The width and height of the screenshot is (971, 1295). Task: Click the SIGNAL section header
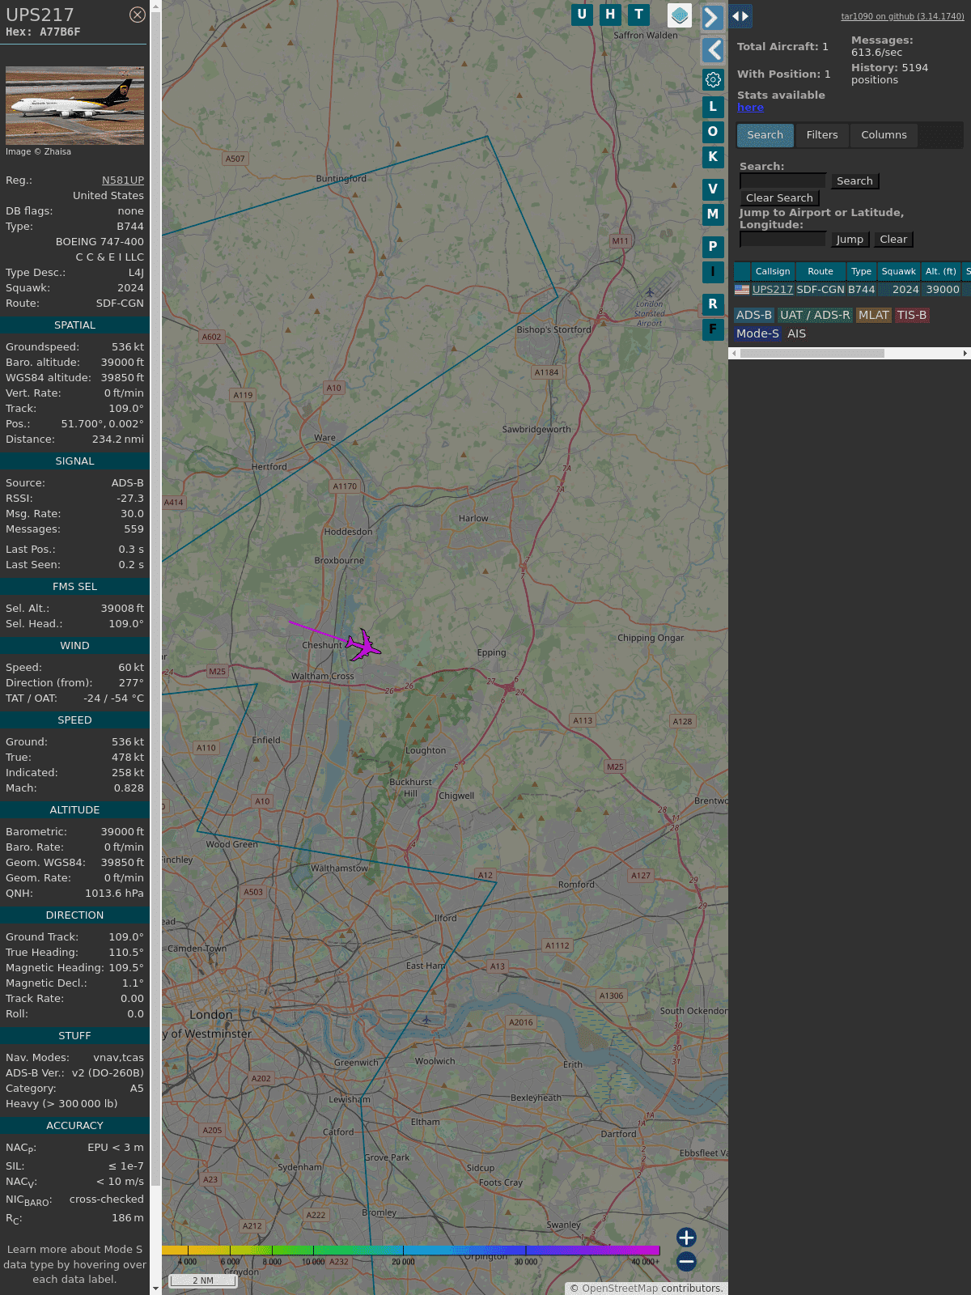pyautogui.click(x=74, y=461)
